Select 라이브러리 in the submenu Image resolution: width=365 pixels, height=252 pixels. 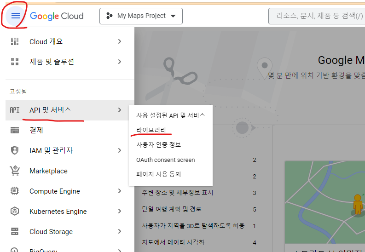point(171,130)
